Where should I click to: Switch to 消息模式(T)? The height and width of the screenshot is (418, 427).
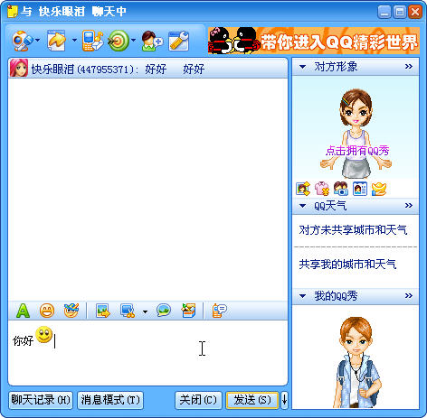pyautogui.click(x=110, y=400)
